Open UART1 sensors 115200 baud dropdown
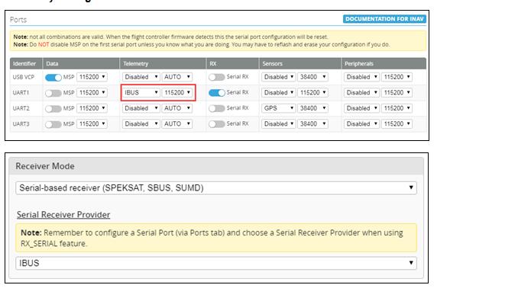 pyautogui.click(x=312, y=93)
